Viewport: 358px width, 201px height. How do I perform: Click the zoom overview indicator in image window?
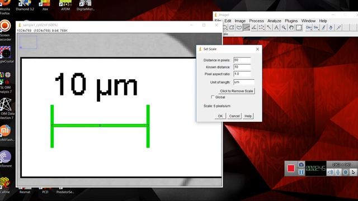pyautogui.click(x=28, y=42)
